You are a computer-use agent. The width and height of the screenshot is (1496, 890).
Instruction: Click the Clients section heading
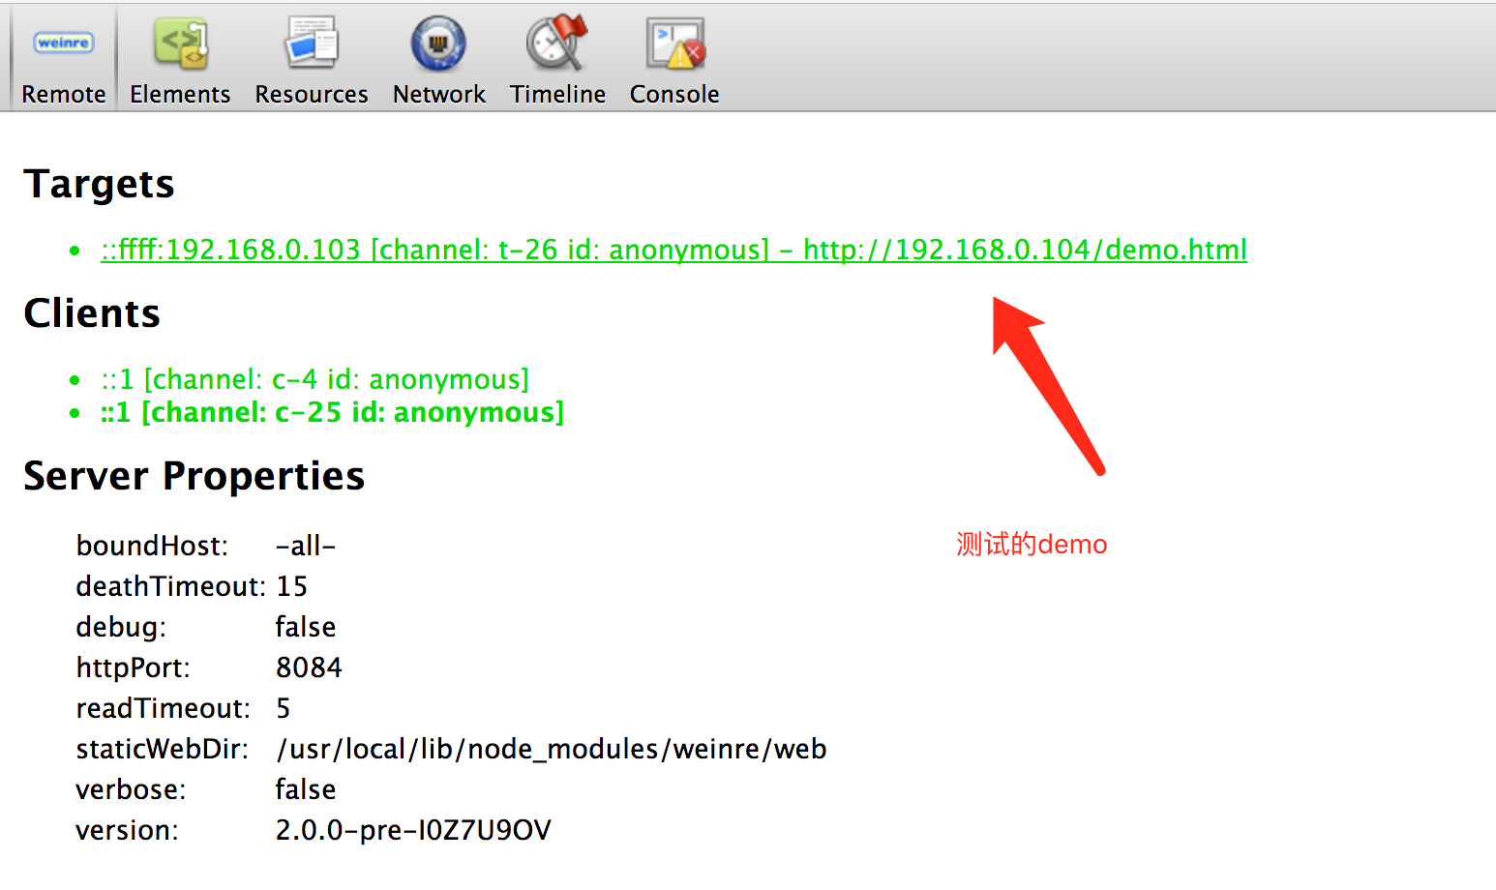coord(92,313)
